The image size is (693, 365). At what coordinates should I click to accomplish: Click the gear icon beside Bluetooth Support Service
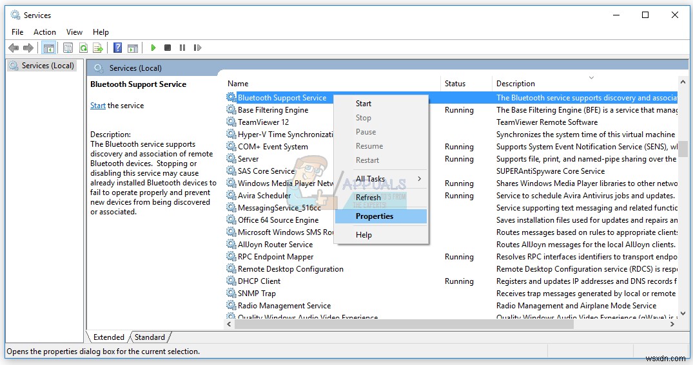(x=231, y=98)
